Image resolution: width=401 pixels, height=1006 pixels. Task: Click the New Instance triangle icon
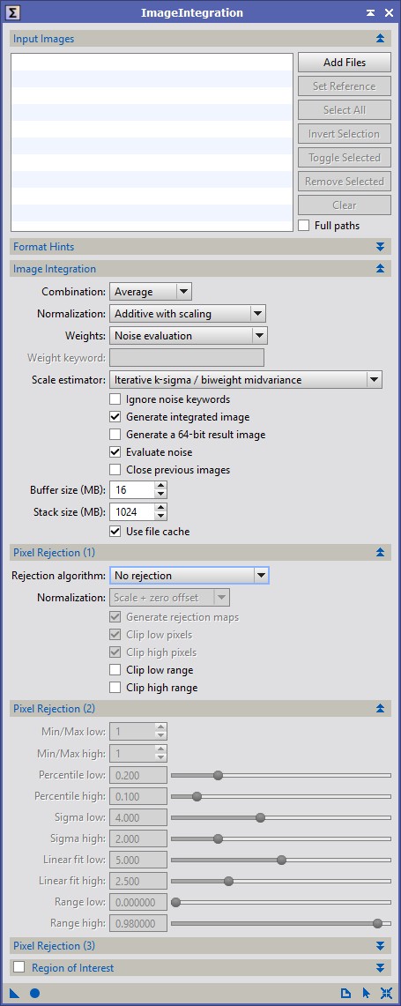pyautogui.click(x=14, y=993)
